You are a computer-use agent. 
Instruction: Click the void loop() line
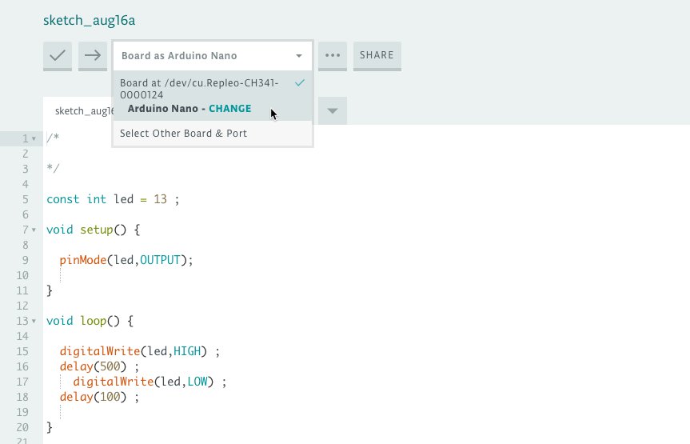click(90, 321)
